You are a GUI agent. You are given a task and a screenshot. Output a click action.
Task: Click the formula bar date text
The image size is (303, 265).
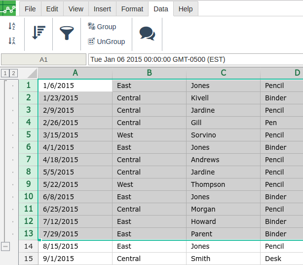[x=158, y=59]
